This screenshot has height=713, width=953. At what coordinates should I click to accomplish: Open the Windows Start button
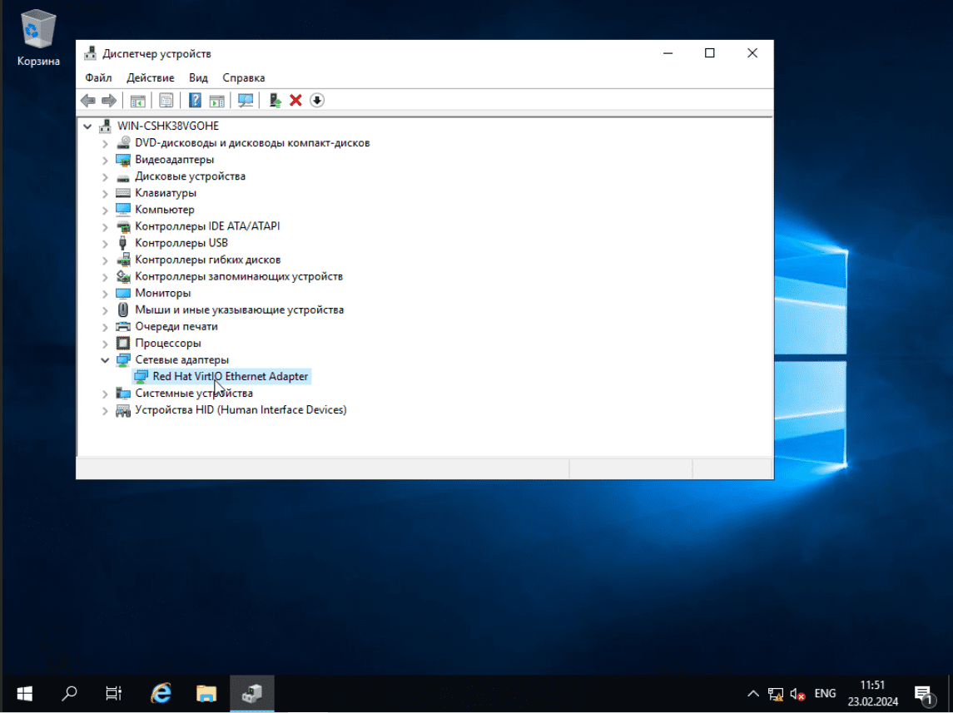tap(24, 693)
